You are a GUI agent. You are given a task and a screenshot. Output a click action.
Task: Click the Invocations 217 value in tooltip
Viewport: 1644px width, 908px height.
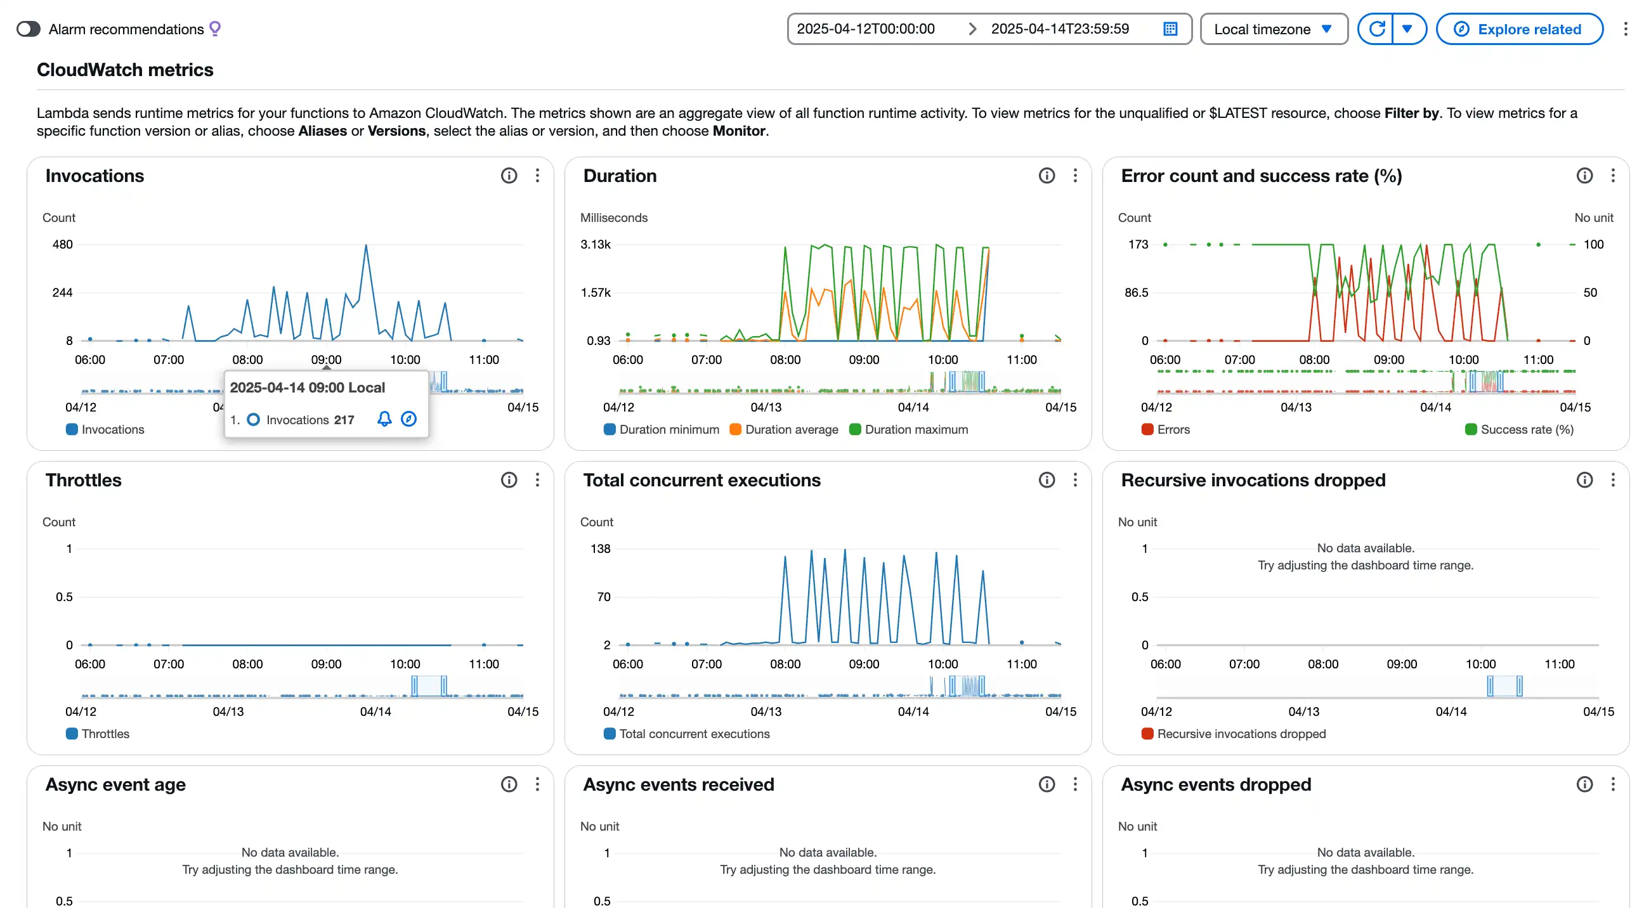click(x=344, y=420)
